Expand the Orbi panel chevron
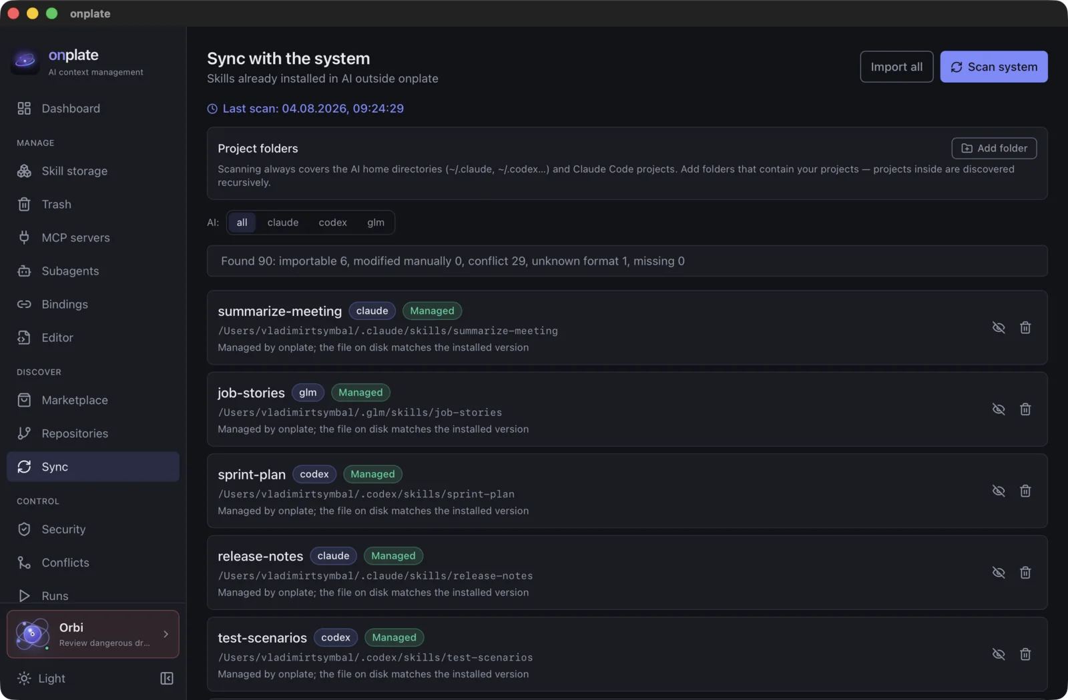Viewport: 1068px width, 700px height. point(166,635)
